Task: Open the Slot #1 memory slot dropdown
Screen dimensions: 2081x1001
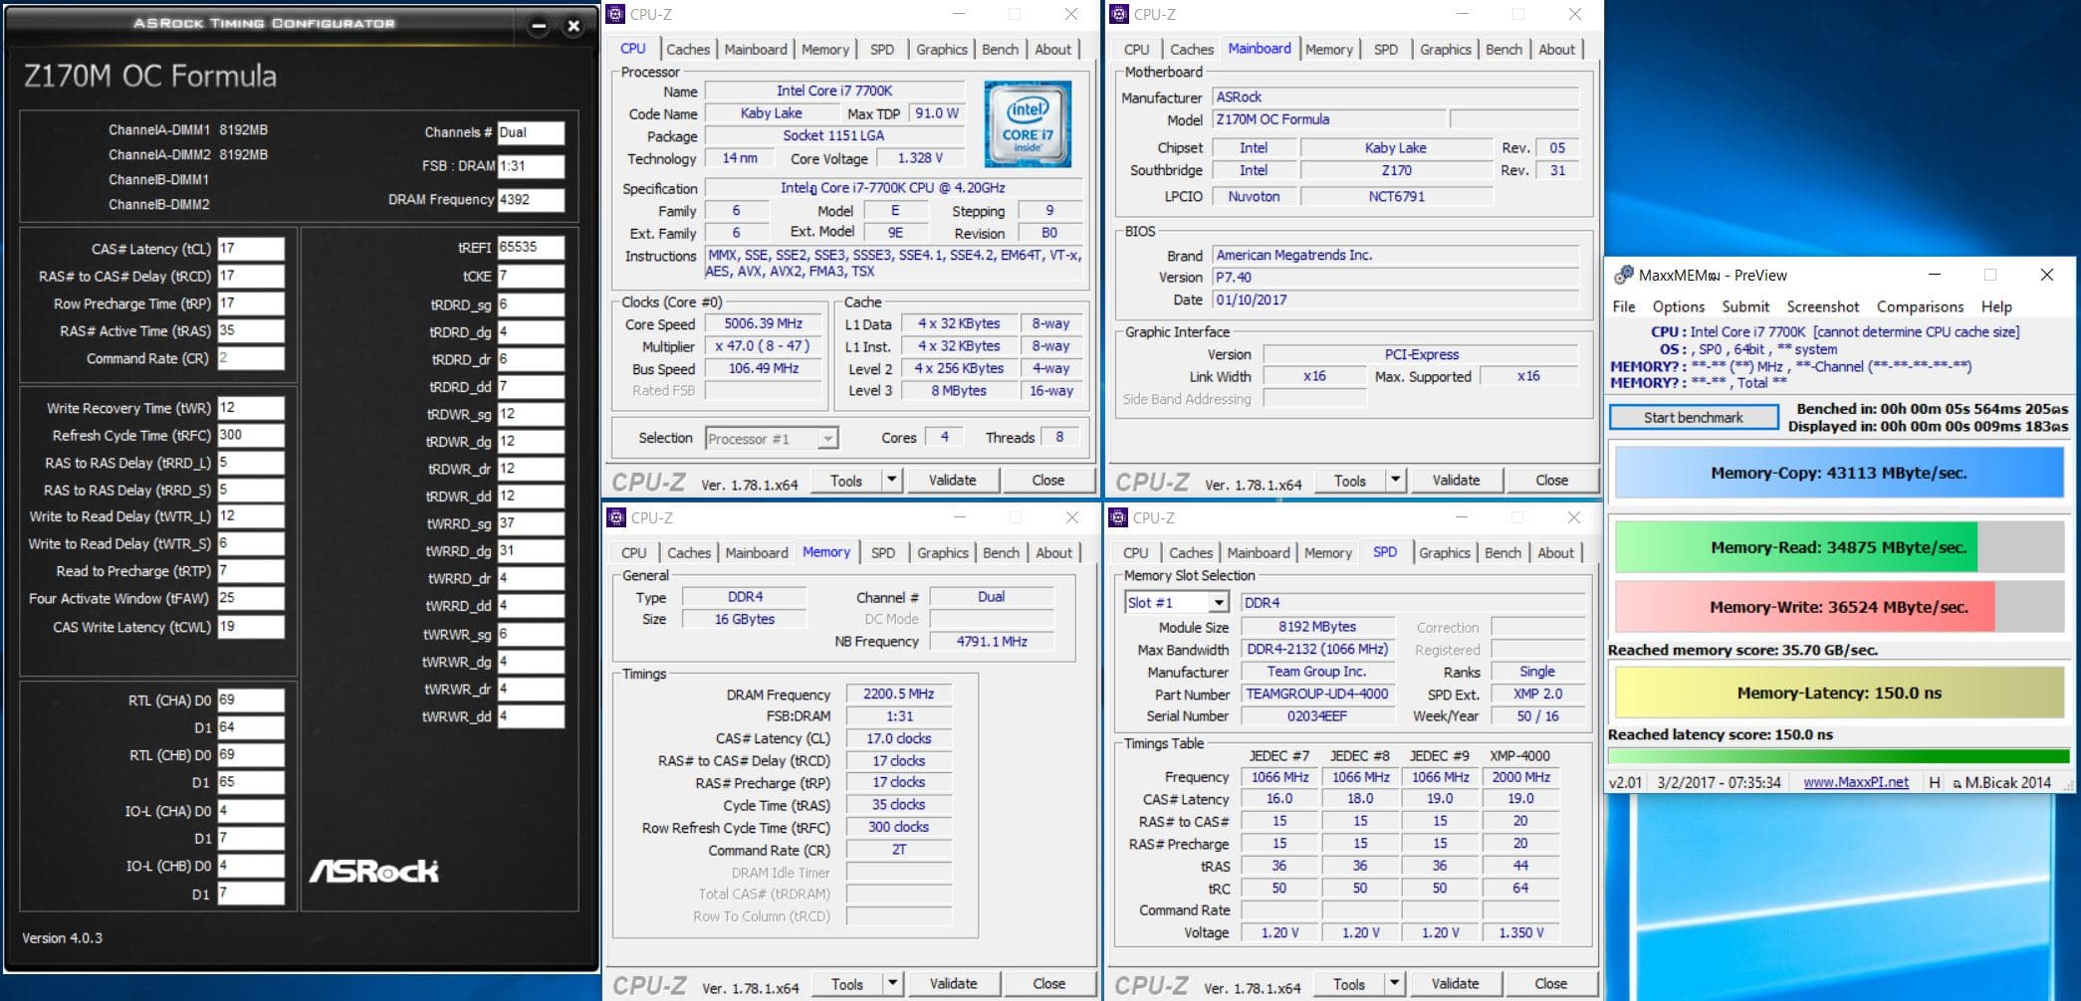Action: 1218,603
